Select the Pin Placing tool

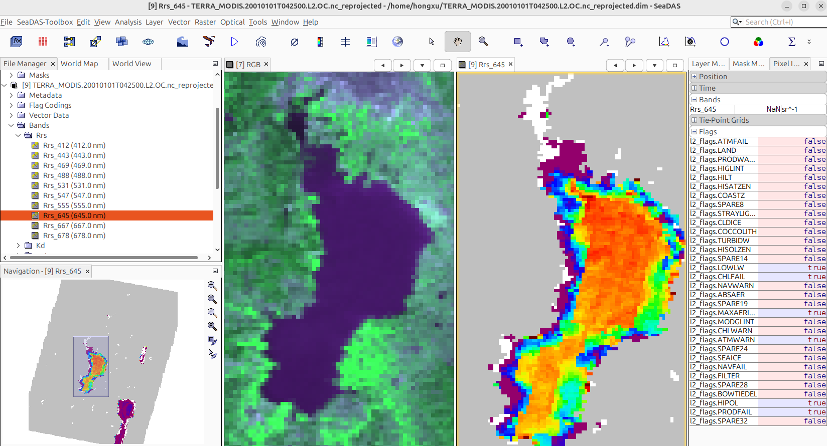coord(604,42)
